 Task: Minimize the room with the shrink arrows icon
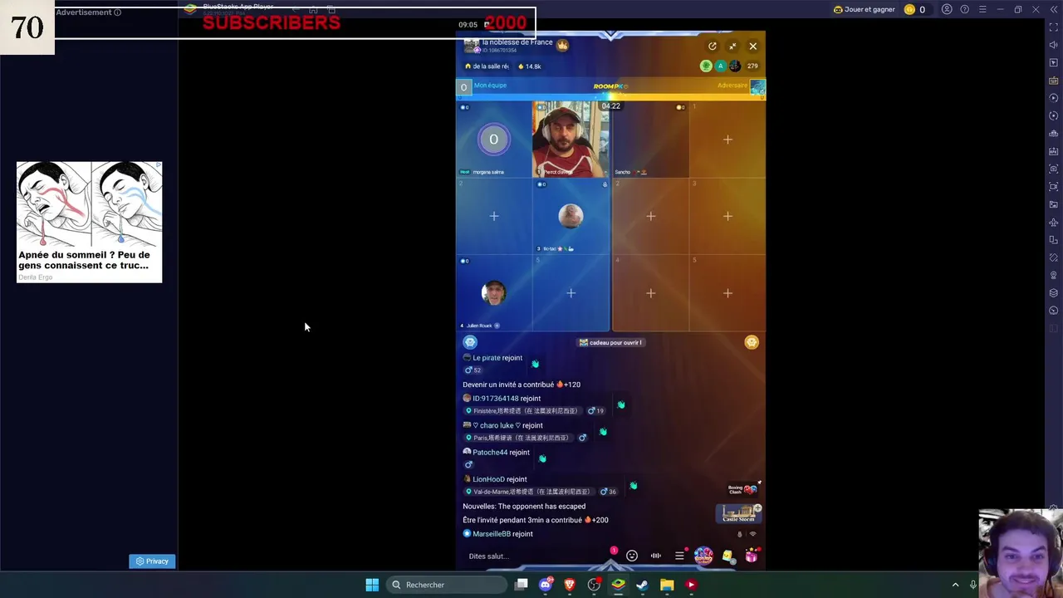click(732, 47)
